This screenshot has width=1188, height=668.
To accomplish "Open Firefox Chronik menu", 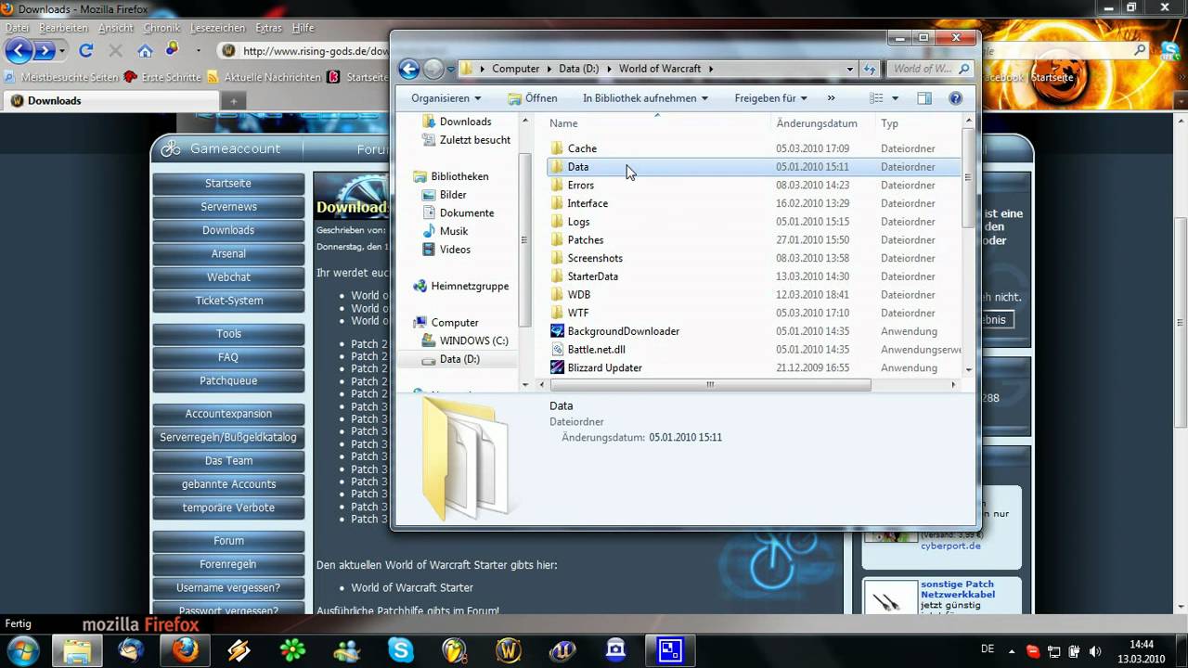I will click(162, 28).
